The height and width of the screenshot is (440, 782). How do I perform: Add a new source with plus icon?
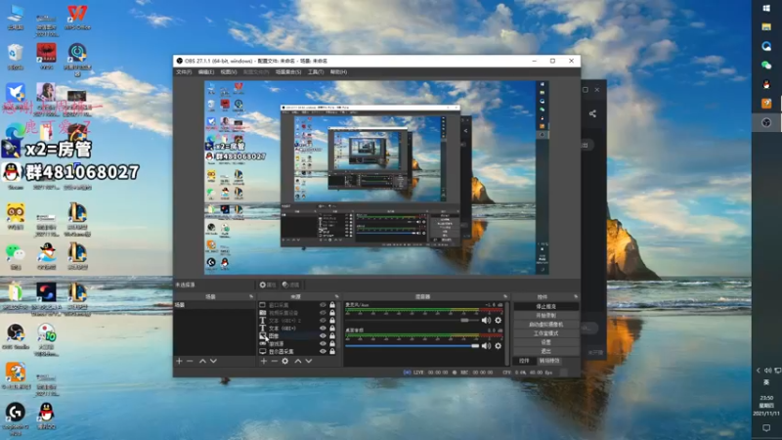(262, 361)
